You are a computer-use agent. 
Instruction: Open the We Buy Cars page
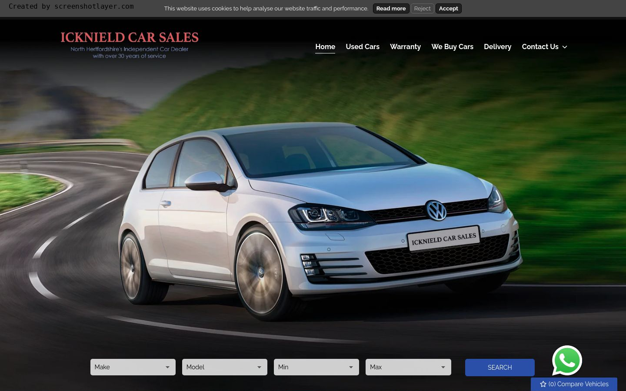pyautogui.click(x=452, y=46)
